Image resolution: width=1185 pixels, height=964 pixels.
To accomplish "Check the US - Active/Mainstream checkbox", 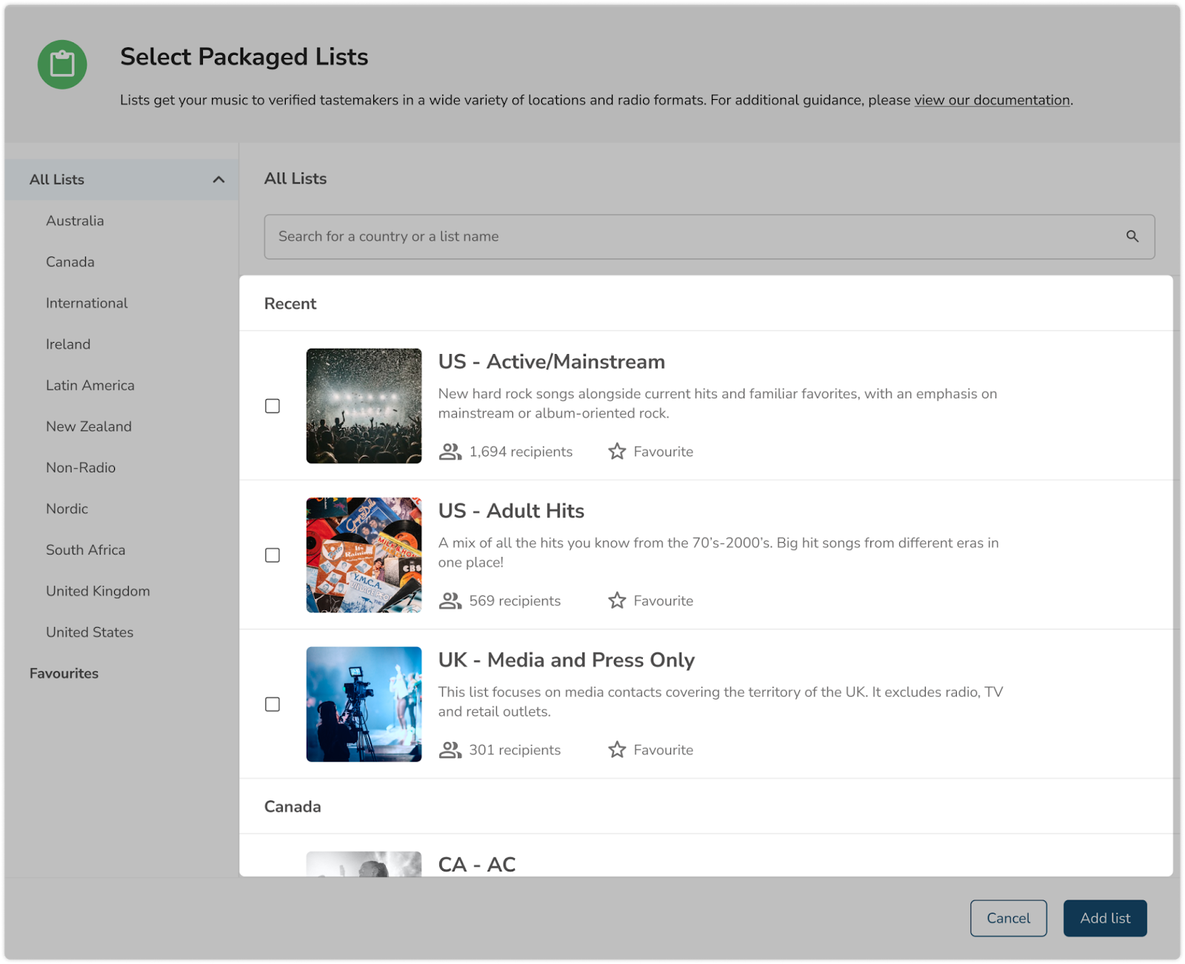I will [x=273, y=406].
